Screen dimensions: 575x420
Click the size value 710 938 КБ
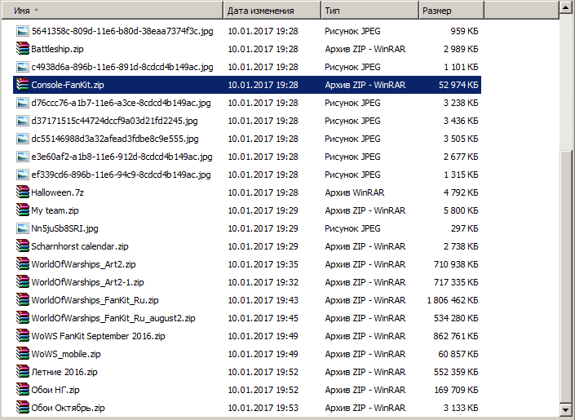tap(456, 264)
